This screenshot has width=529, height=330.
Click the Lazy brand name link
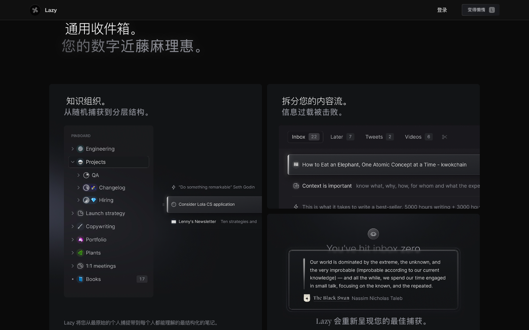[51, 10]
